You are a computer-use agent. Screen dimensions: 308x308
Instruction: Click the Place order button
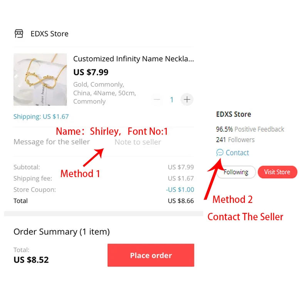[151, 255]
